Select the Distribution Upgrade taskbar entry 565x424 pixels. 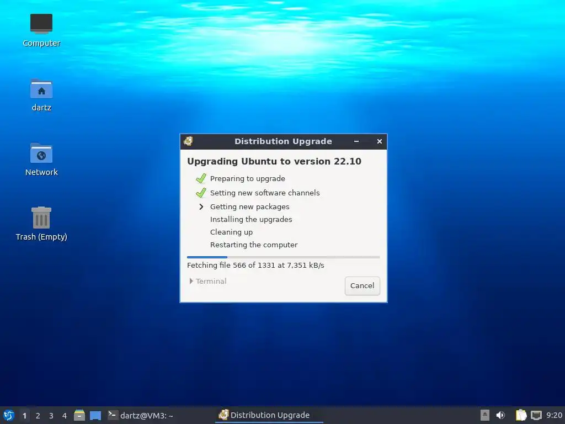coord(269,415)
